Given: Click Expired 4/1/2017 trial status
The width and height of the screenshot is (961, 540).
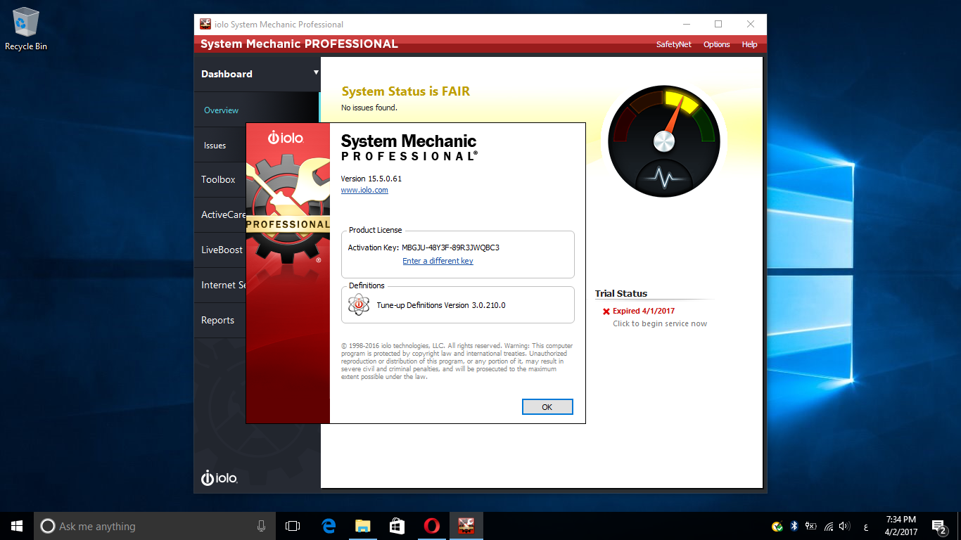Looking at the screenshot, I should coord(644,311).
